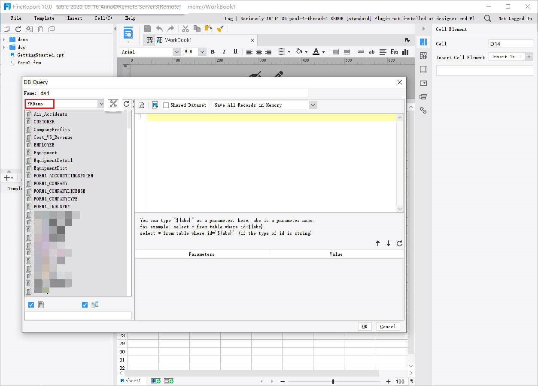
Task: Open the SQL Parser tool in DB Query dialog
Action: (x=113, y=104)
